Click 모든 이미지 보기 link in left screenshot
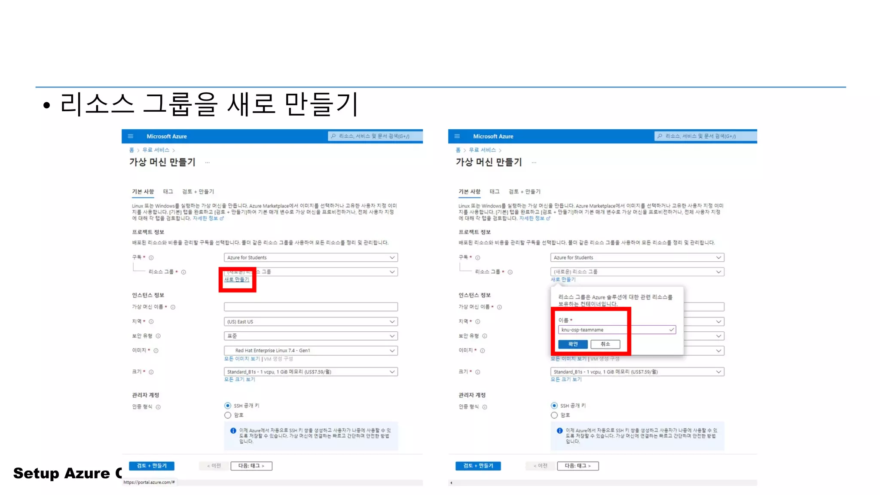Screen dimensions: 880x495 242,359
